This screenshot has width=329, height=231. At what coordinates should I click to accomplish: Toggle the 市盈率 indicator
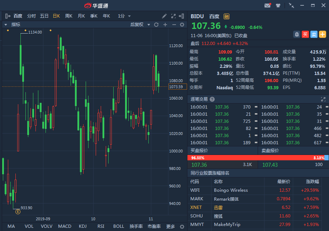tap(154, 226)
